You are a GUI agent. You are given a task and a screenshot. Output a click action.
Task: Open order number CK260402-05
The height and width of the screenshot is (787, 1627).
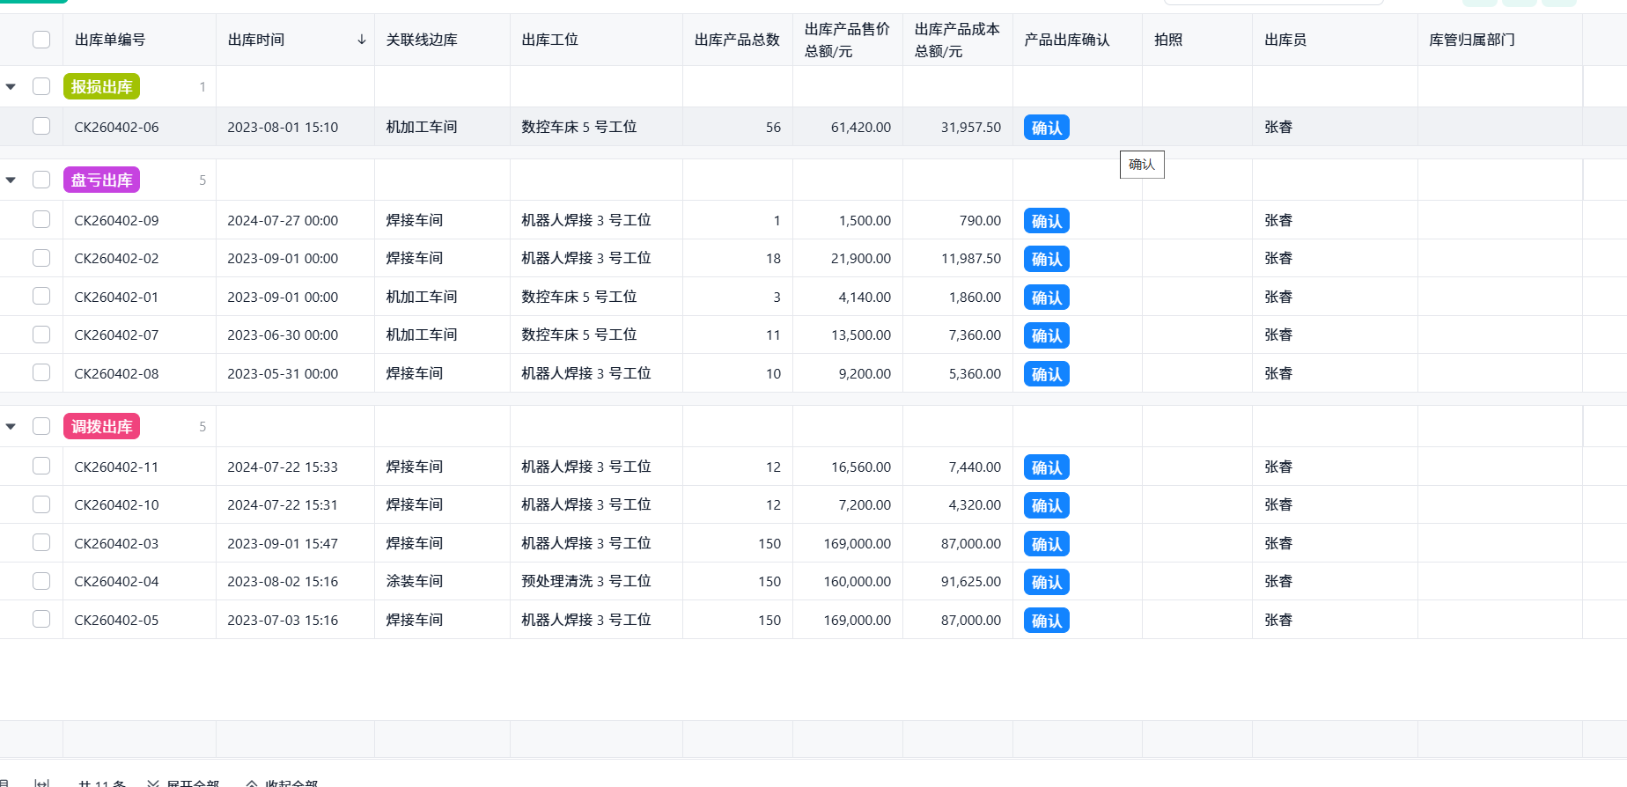coord(116,620)
